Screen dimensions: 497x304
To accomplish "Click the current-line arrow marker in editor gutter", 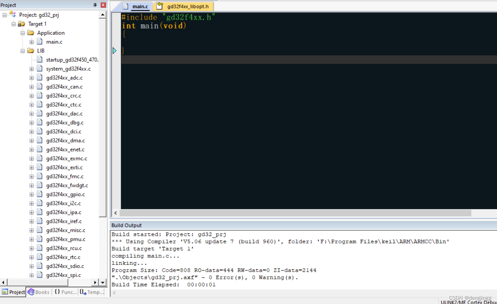I will coord(115,51).
